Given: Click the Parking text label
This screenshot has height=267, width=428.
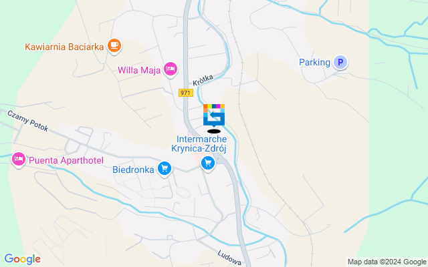Looking at the screenshot, I should 315,62.
